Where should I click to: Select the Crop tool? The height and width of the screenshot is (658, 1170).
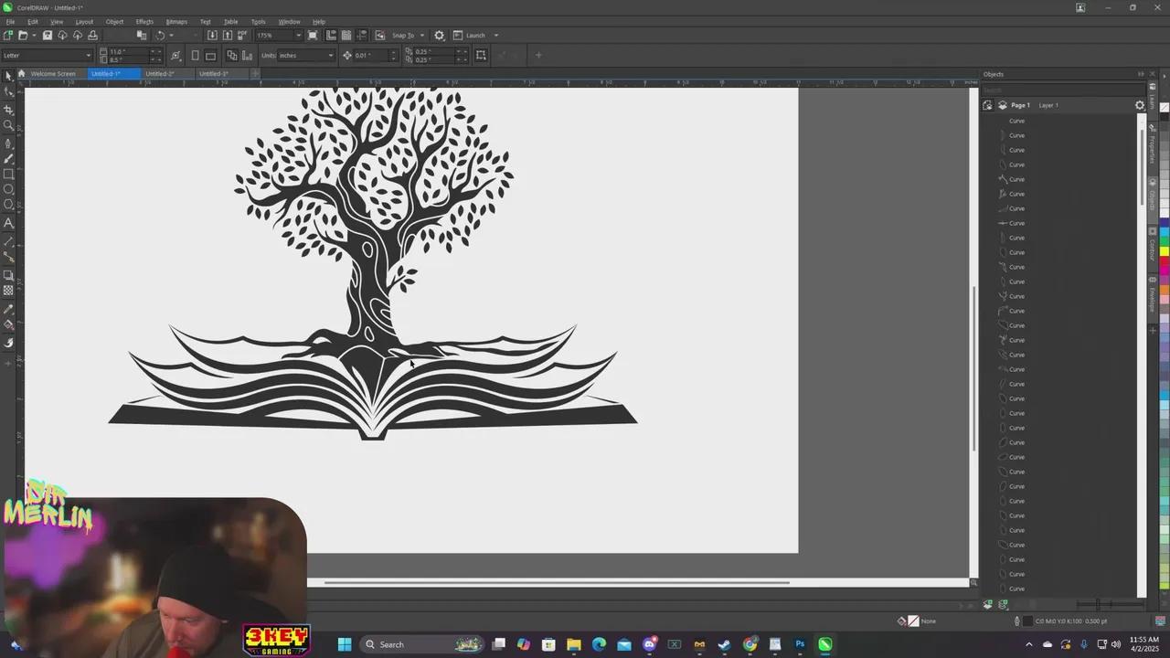(x=8, y=110)
